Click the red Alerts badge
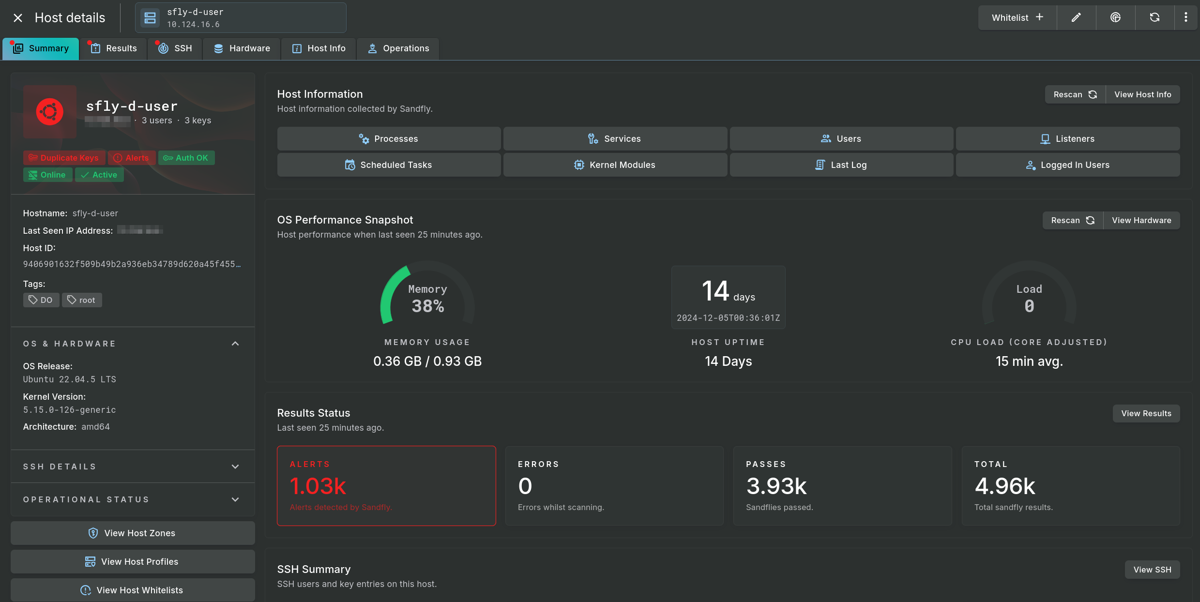Viewport: 1200px width, 602px height. 132,158
